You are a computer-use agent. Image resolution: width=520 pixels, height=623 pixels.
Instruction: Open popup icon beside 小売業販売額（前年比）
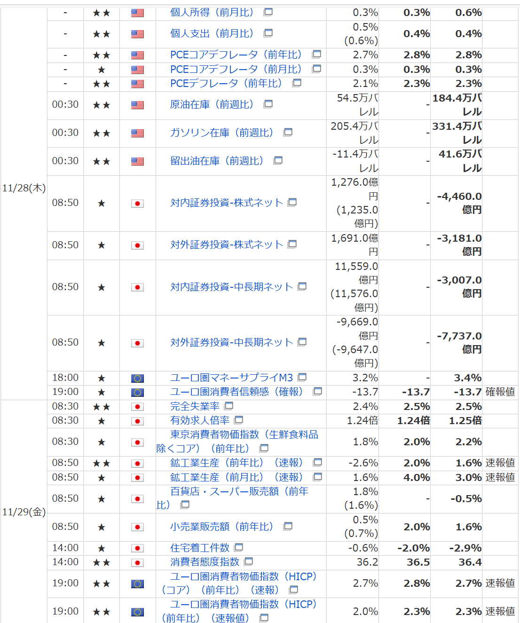(288, 526)
